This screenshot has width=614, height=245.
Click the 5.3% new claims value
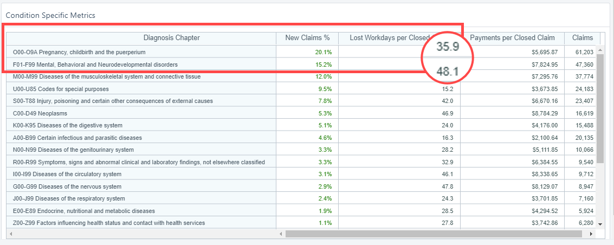(x=326, y=113)
